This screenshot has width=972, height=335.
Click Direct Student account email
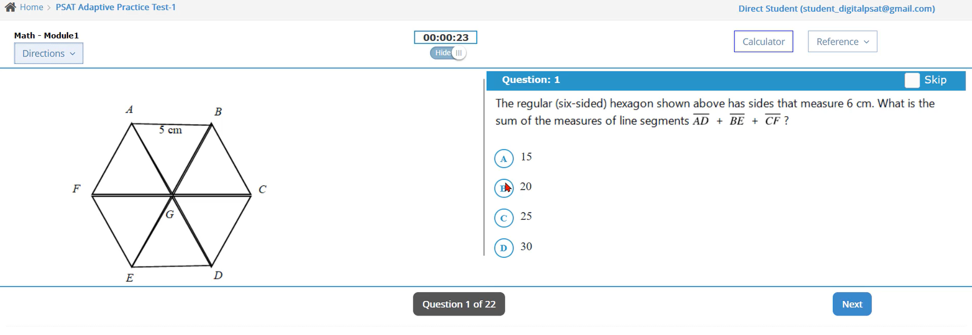click(x=836, y=8)
